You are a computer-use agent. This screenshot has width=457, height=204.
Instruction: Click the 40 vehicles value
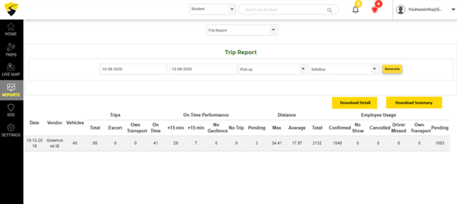click(75, 143)
